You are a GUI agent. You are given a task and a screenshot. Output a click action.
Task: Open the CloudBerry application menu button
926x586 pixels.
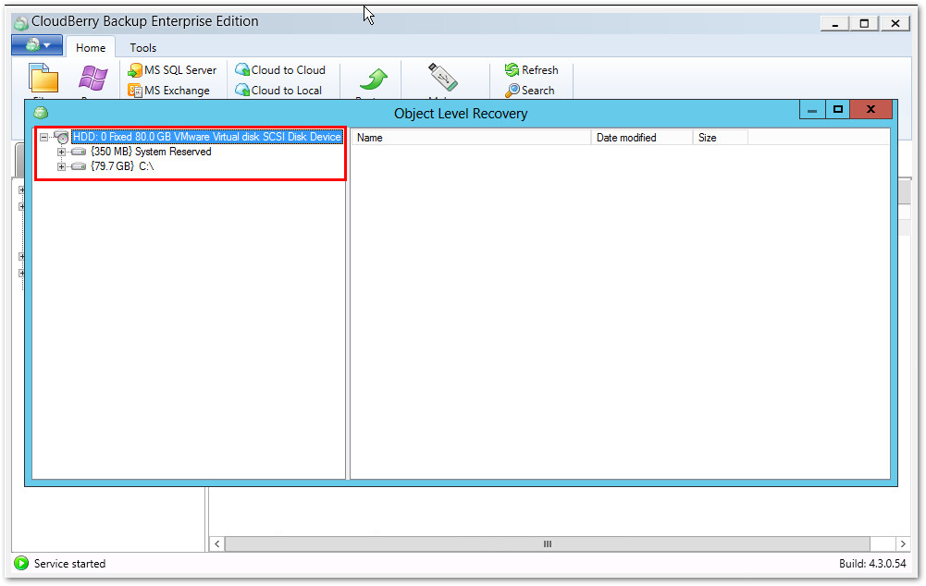(x=37, y=45)
